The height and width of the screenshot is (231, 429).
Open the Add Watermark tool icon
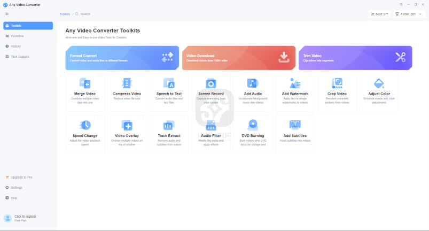point(295,83)
